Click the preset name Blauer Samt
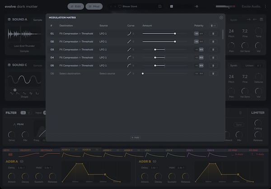The width and height of the screenshot is (271, 189). pos(130,7)
